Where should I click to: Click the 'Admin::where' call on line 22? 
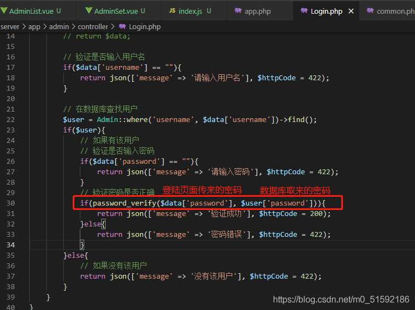pyautogui.click(x=123, y=119)
